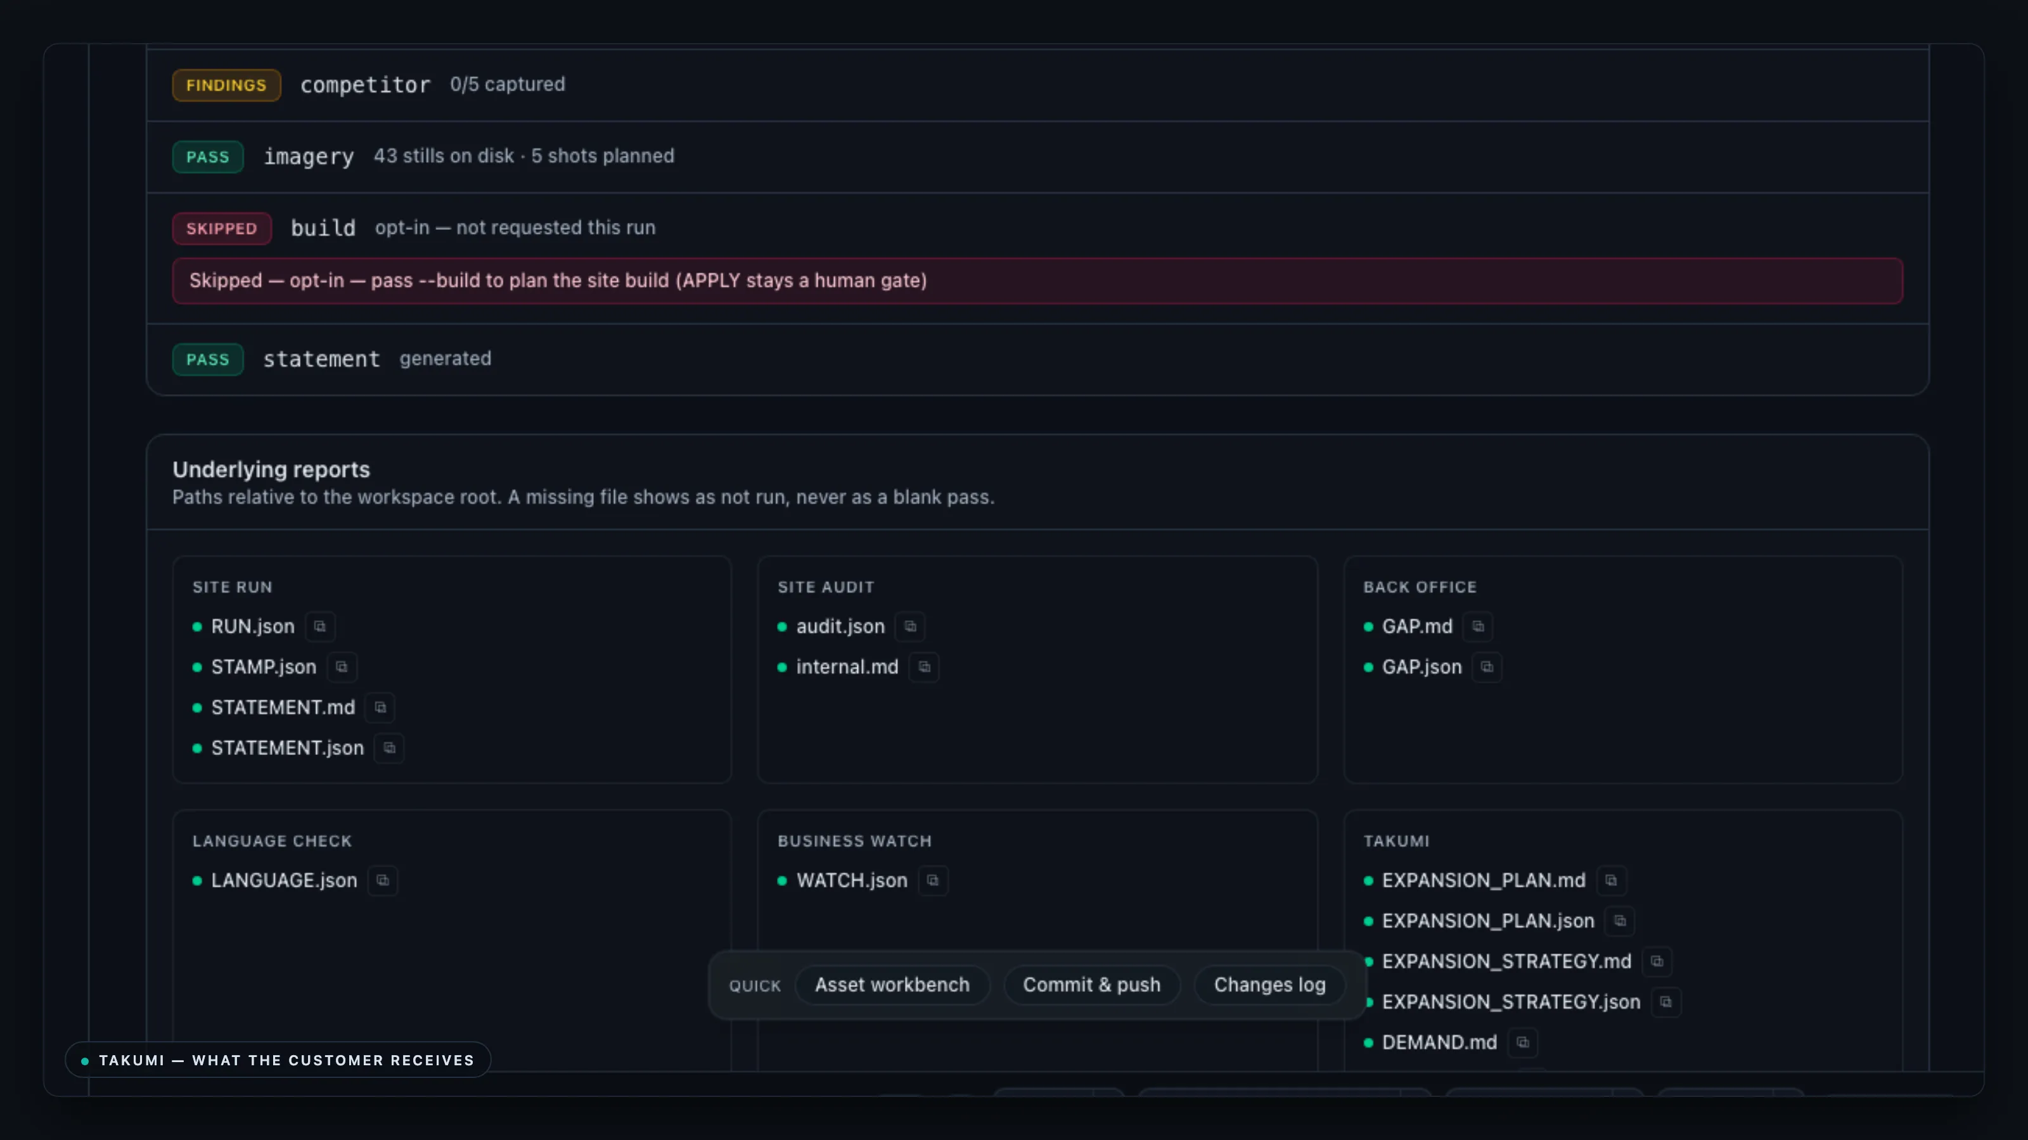Select the BACK OFFICE heading

(x=1420, y=587)
